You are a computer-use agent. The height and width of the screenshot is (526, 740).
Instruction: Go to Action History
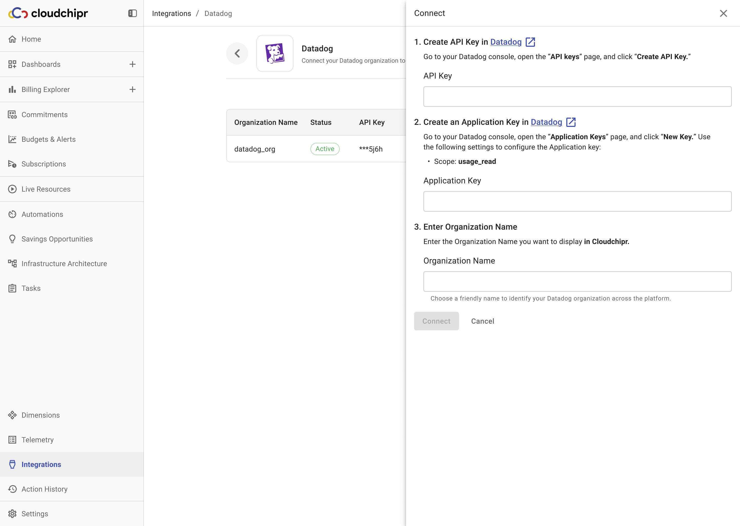(x=44, y=489)
